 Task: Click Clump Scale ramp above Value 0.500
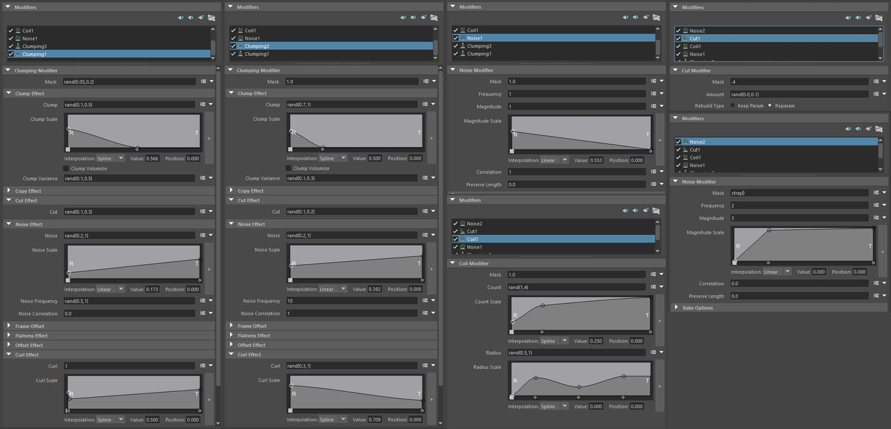[x=356, y=131]
